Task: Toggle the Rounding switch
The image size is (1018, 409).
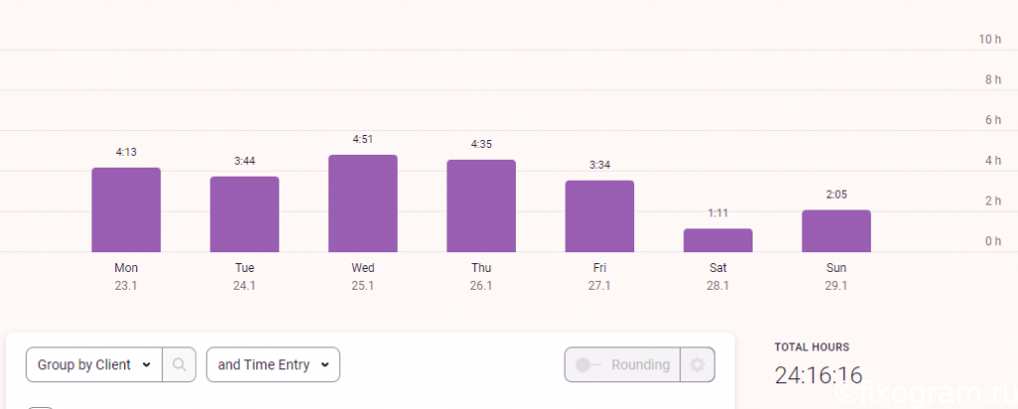Action: (590, 365)
